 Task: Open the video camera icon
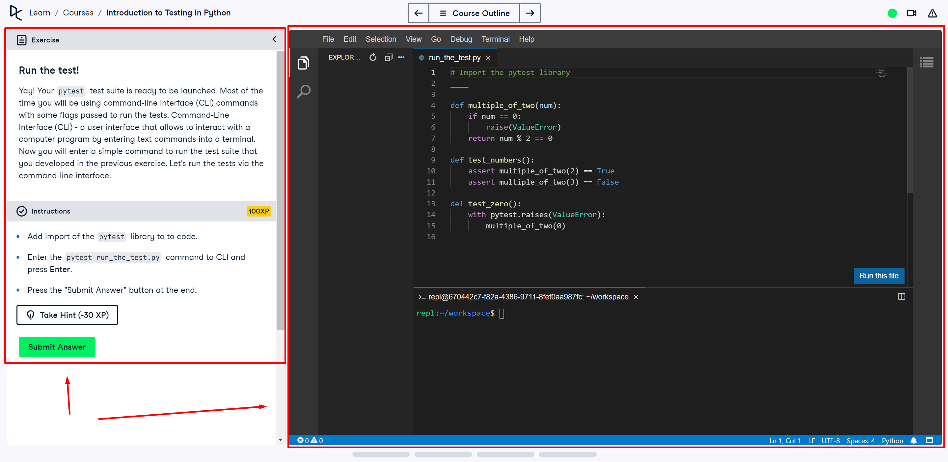(912, 13)
